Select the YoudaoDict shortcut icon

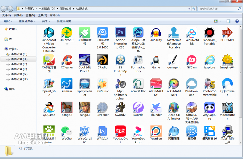(120, 131)
